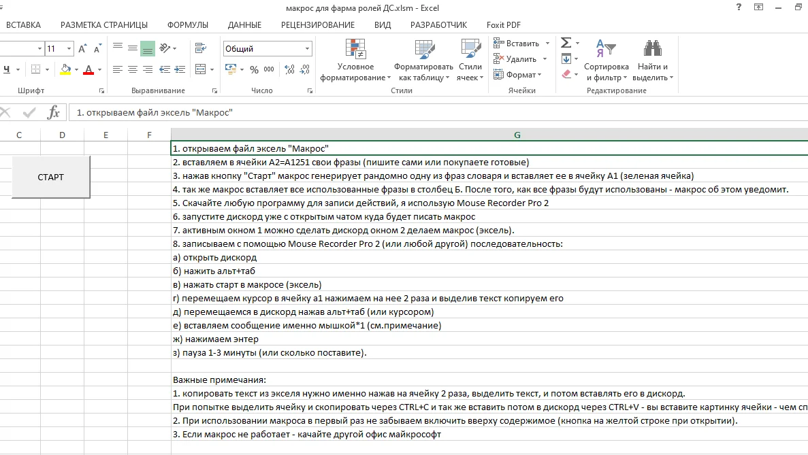Toggle center horizontal text alignment
This screenshot has height=455, width=808.
(133, 69)
